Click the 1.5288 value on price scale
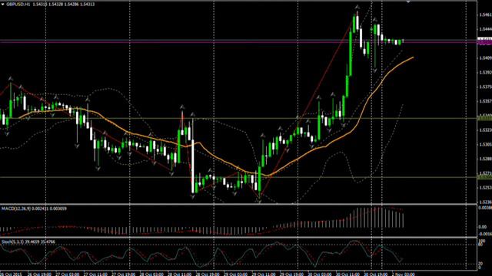492x276 pixels. (485, 159)
